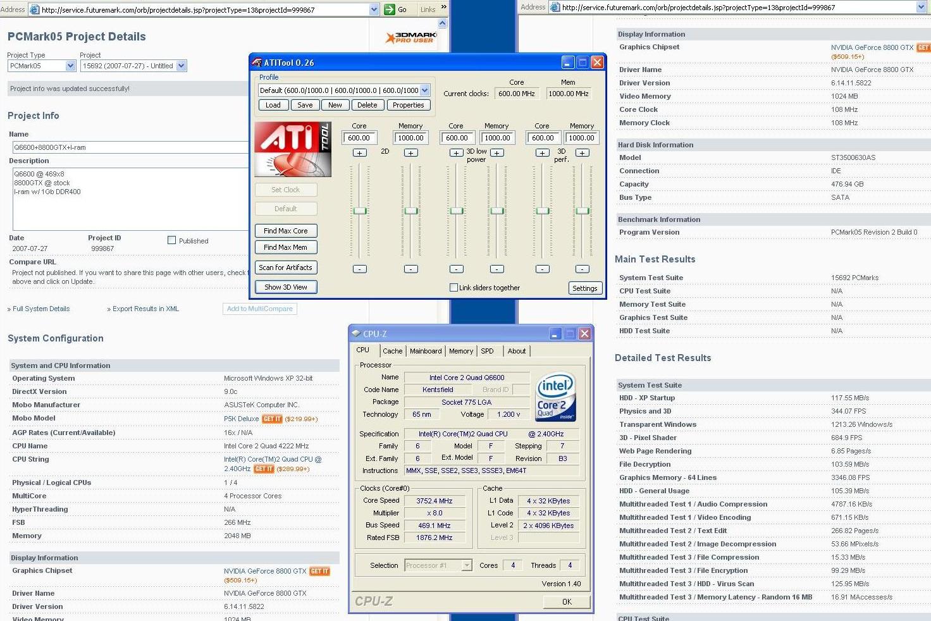Switch to the Cache tab in CPU-Z

(392, 351)
